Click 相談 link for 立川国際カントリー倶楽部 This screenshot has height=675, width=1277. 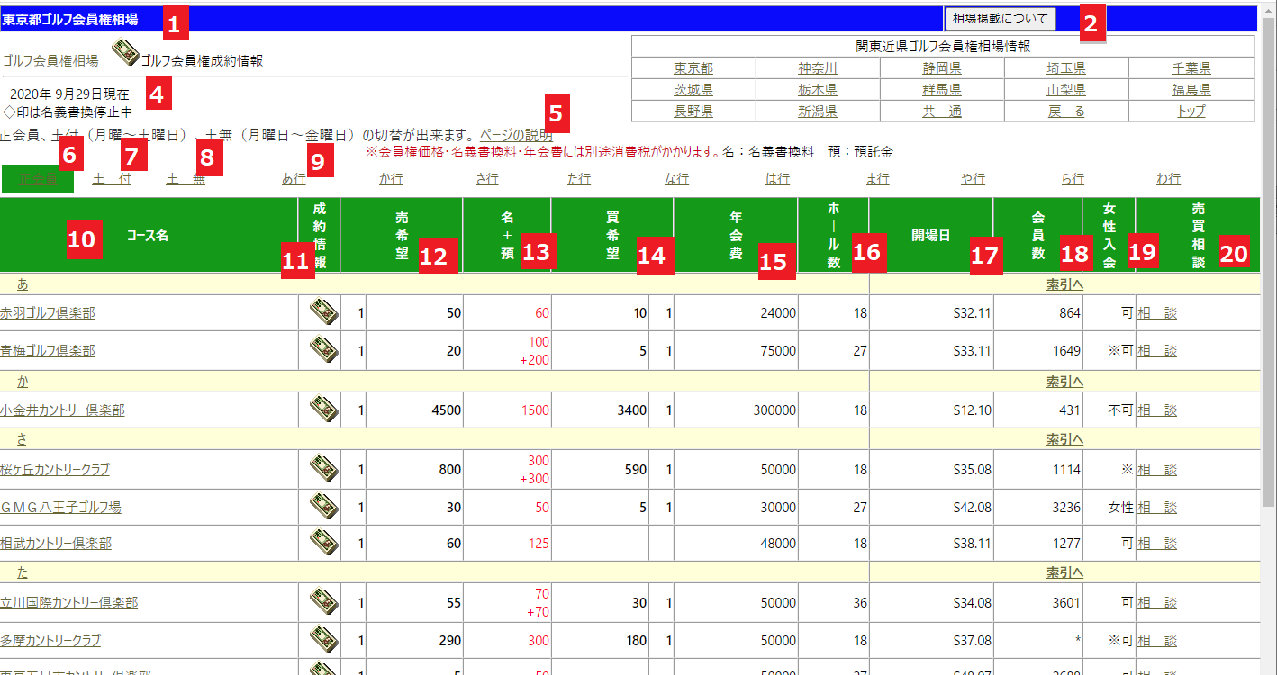[x=1157, y=603]
